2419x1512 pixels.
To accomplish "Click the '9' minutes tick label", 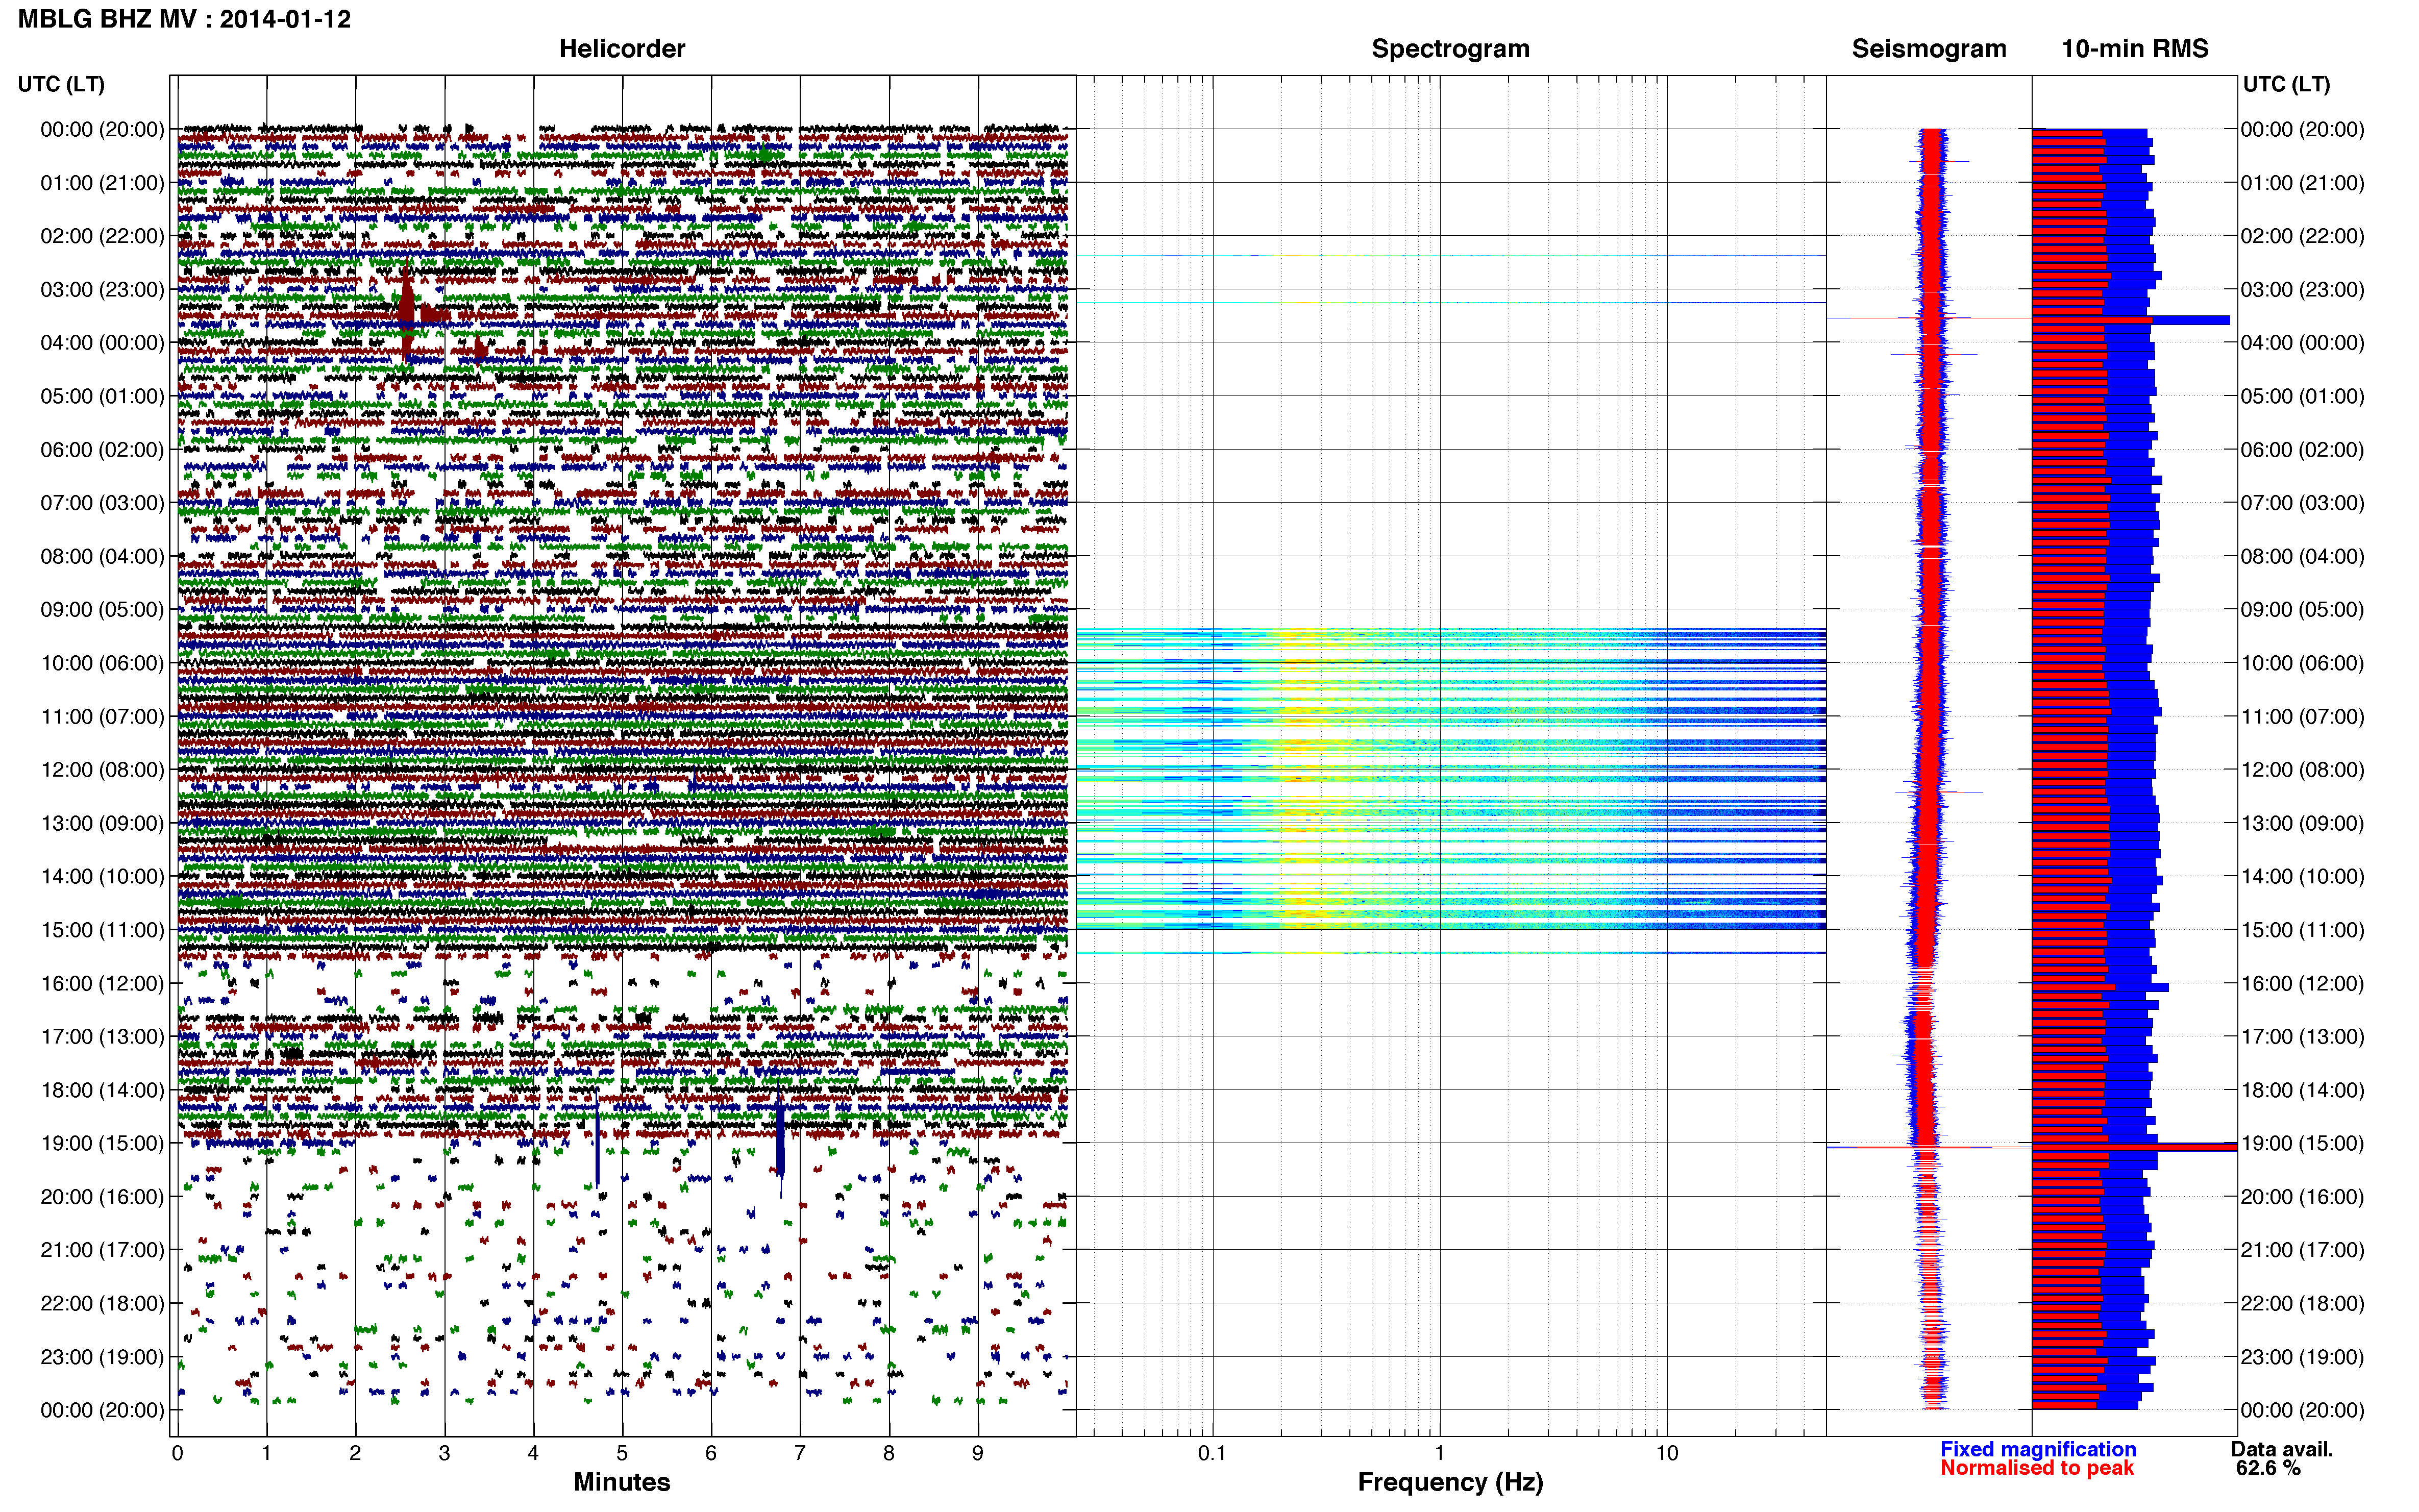I will [x=978, y=1453].
